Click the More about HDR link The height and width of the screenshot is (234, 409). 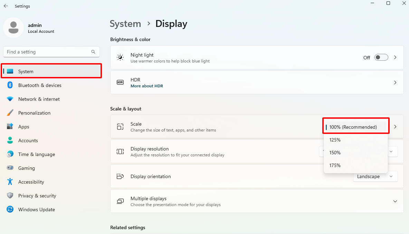pos(146,86)
